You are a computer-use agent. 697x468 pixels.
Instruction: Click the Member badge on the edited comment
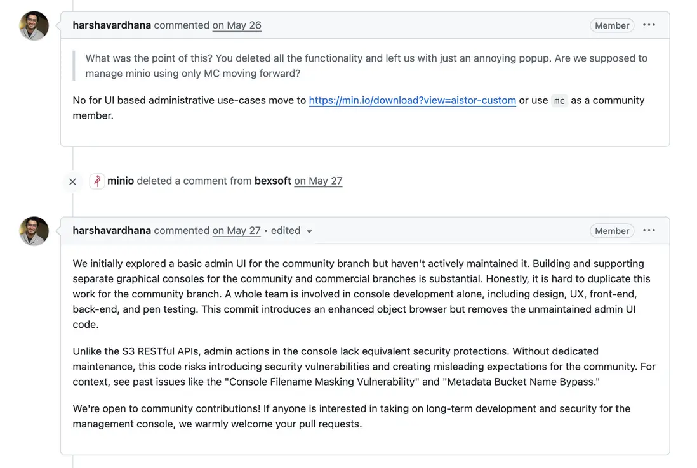point(612,231)
